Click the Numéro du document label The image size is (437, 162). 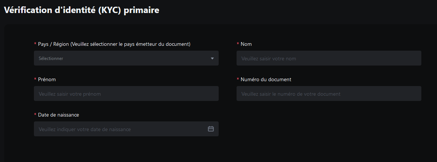[x=266, y=79]
